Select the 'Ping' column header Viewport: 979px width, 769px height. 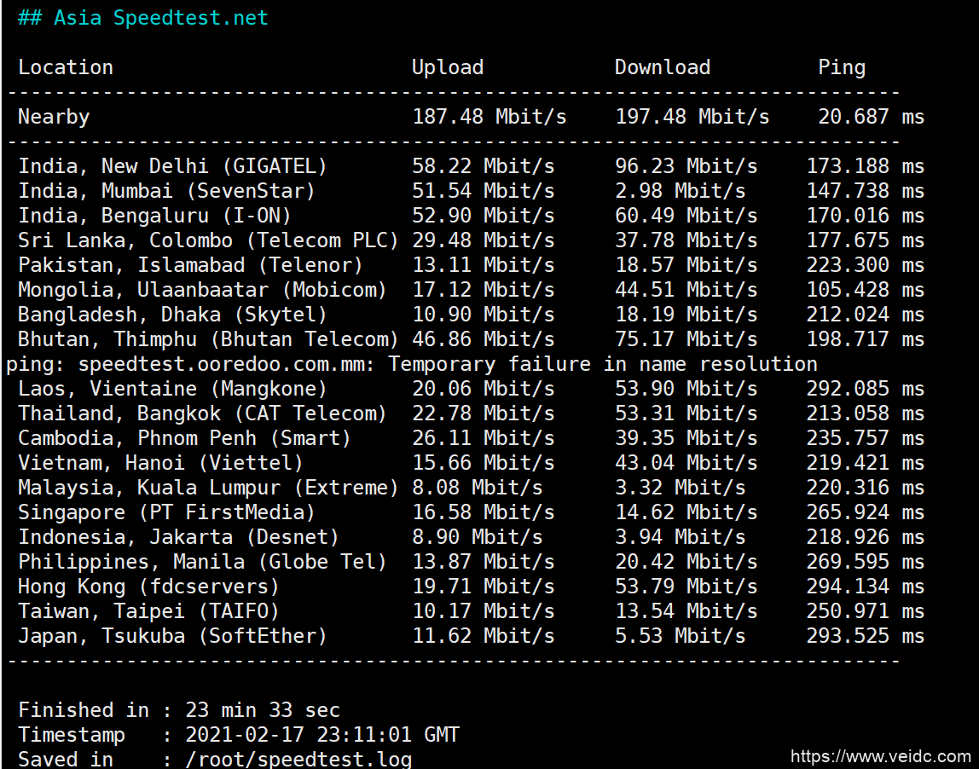click(x=842, y=67)
